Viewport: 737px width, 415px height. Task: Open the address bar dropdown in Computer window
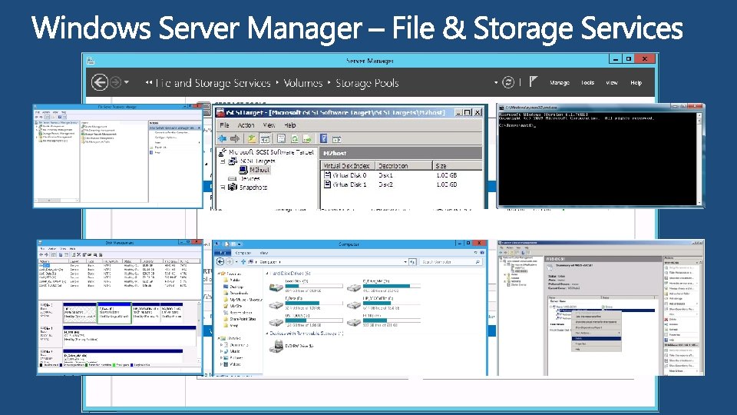click(x=405, y=261)
